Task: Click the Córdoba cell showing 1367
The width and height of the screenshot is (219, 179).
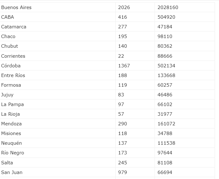Action: pos(124,66)
